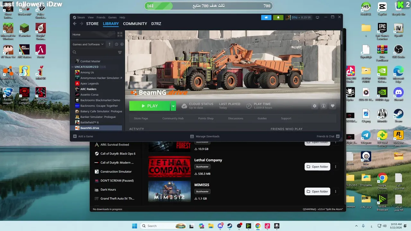
Task: Open Manage Downloads
Action: pyautogui.click(x=205, y=136)
